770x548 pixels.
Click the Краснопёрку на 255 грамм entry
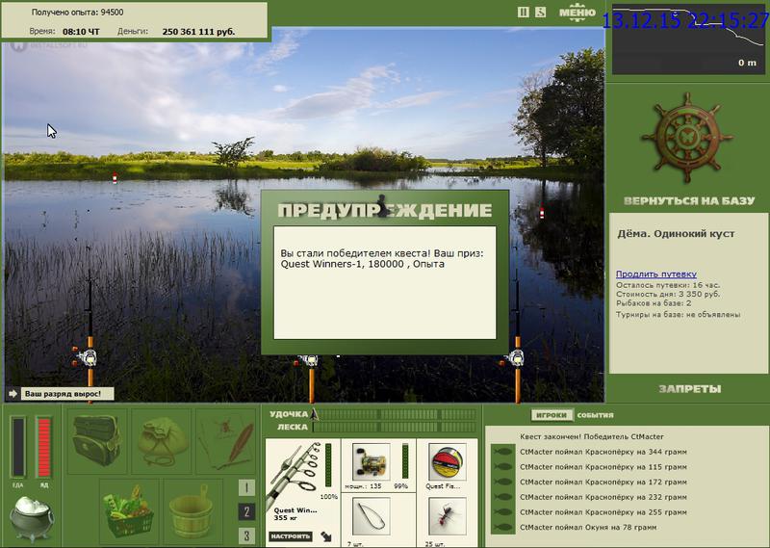[x=603, y=512]
